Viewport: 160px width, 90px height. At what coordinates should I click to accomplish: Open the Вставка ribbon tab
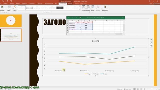click(12, 3)
